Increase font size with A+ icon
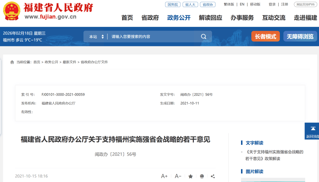This screenshot has width=319, height=182. [164, 176]
